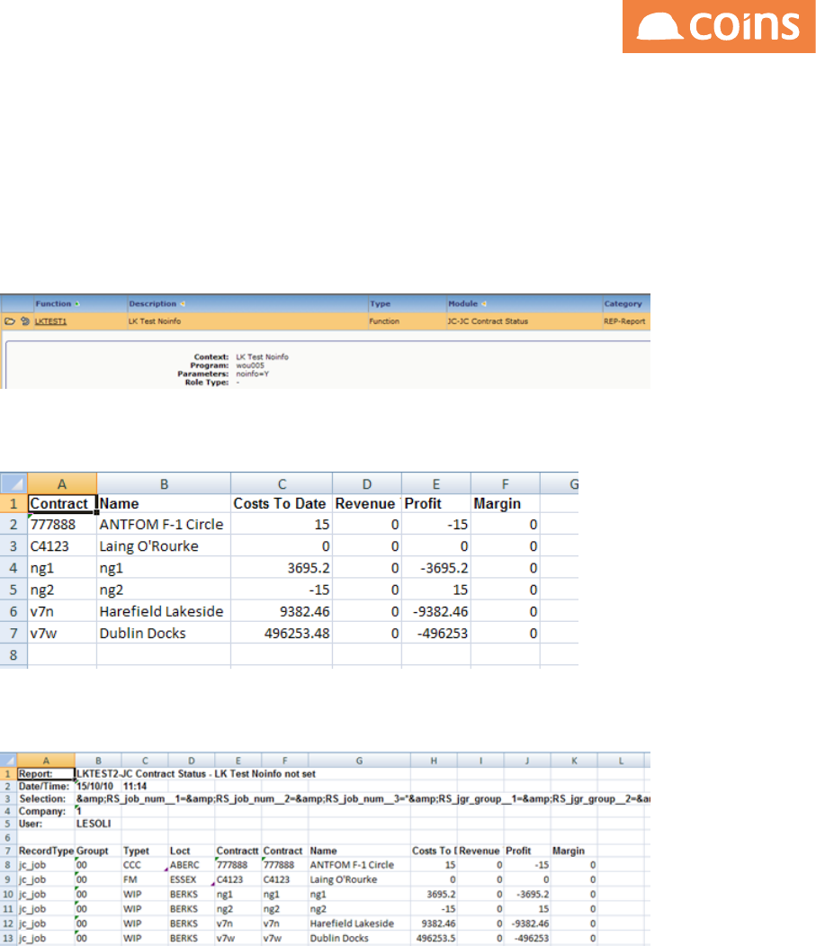Click select-all corner of the LKTEST2 report sheet
Image resolution: width=816 pixels, height=946 pixels.
(8, 761)
